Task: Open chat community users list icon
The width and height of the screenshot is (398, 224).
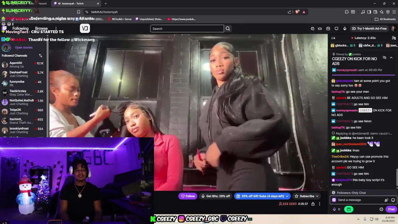Action: pos(394,38)
